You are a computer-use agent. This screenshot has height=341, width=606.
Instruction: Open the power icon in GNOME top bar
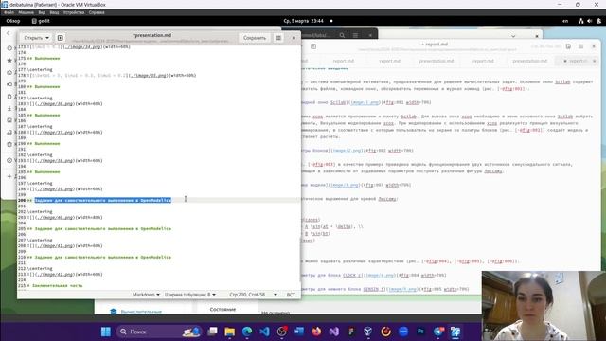point(598,21)
